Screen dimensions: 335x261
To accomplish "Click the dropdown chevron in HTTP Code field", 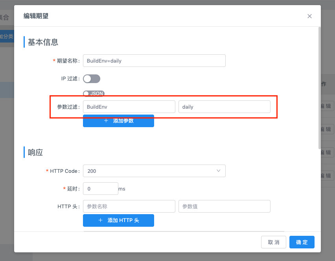I will (219, 171).
